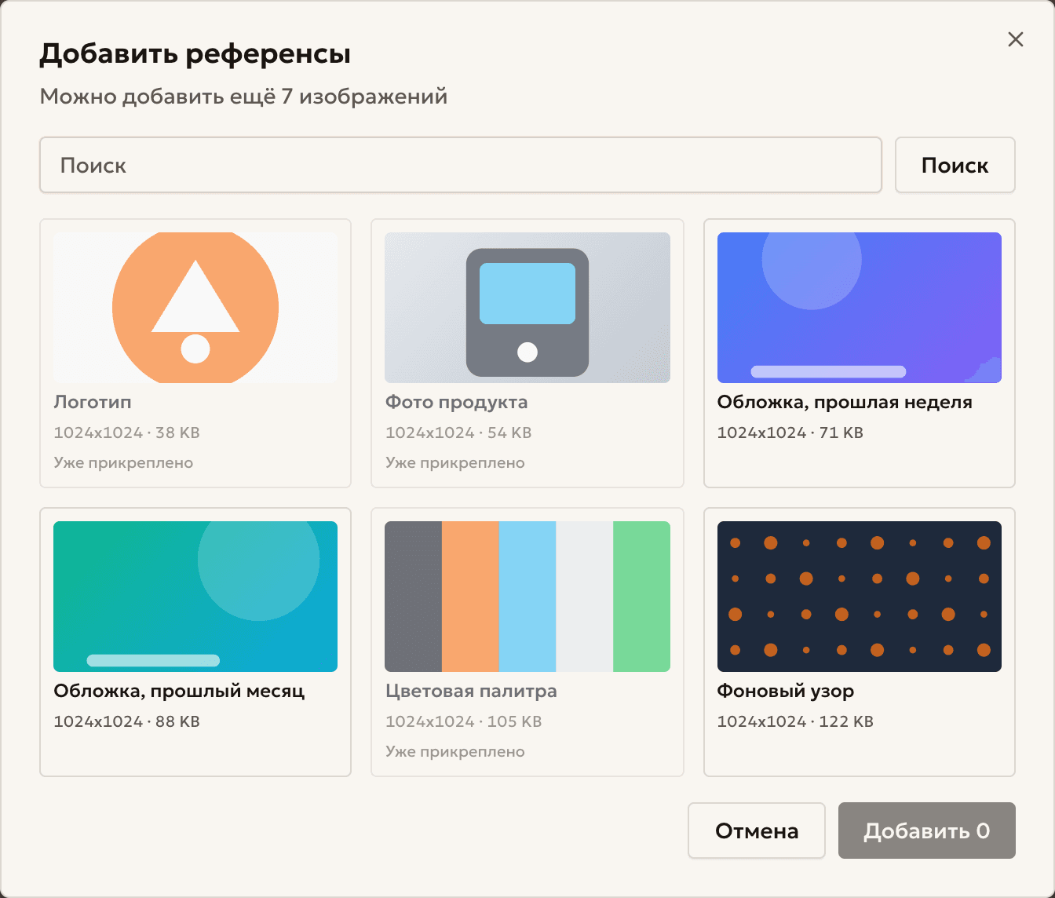Select the «Цветовая палитра» thumbnail image

(x=527, y=597)
